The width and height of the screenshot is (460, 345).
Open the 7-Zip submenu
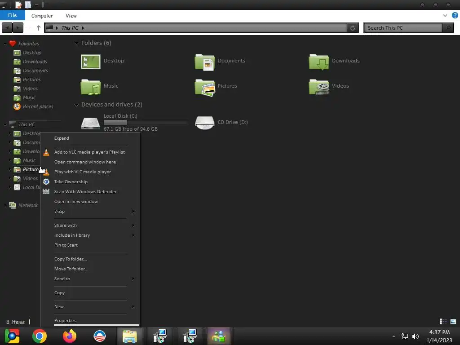[x=90, y=211]
